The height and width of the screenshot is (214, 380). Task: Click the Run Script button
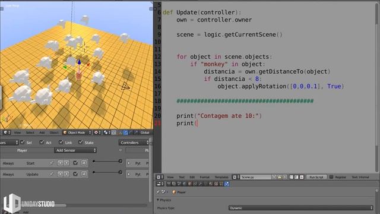(316, 177)
